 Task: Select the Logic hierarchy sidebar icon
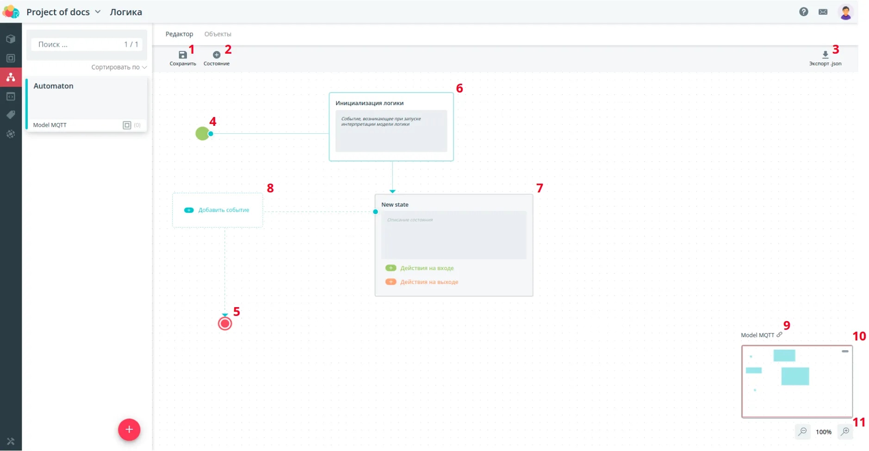[11, 77]
